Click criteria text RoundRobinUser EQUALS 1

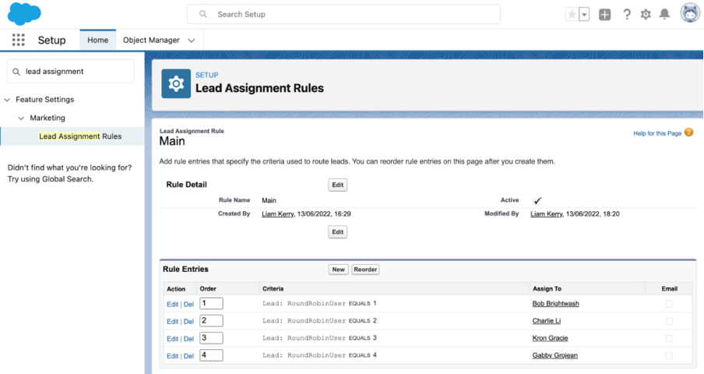point(332,304)
